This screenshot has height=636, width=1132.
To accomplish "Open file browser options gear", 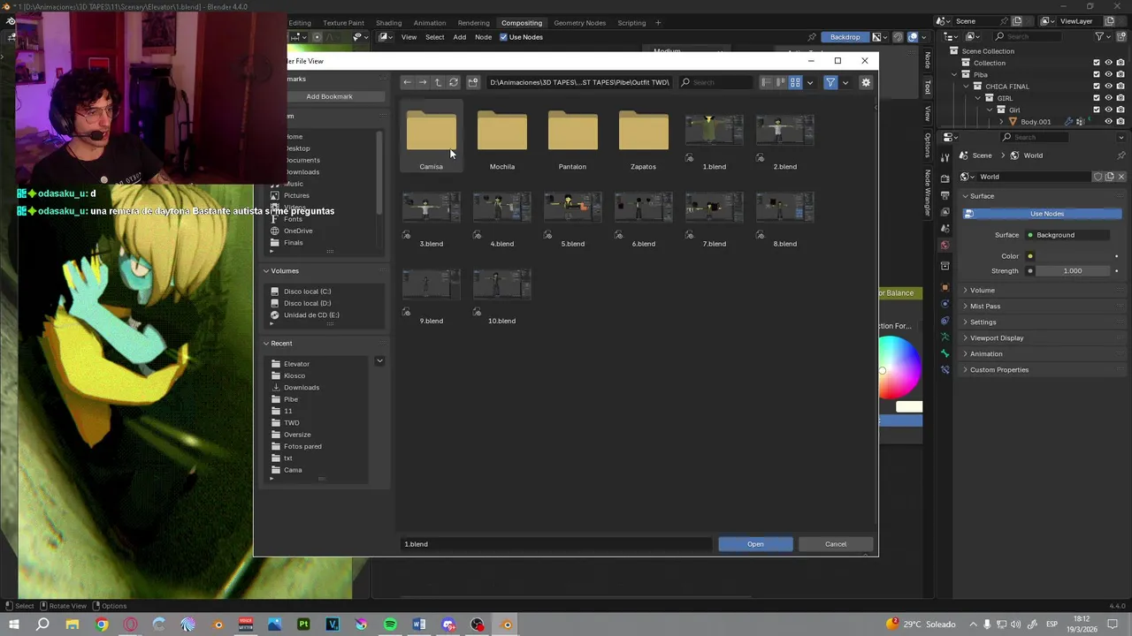I will 866,82.
